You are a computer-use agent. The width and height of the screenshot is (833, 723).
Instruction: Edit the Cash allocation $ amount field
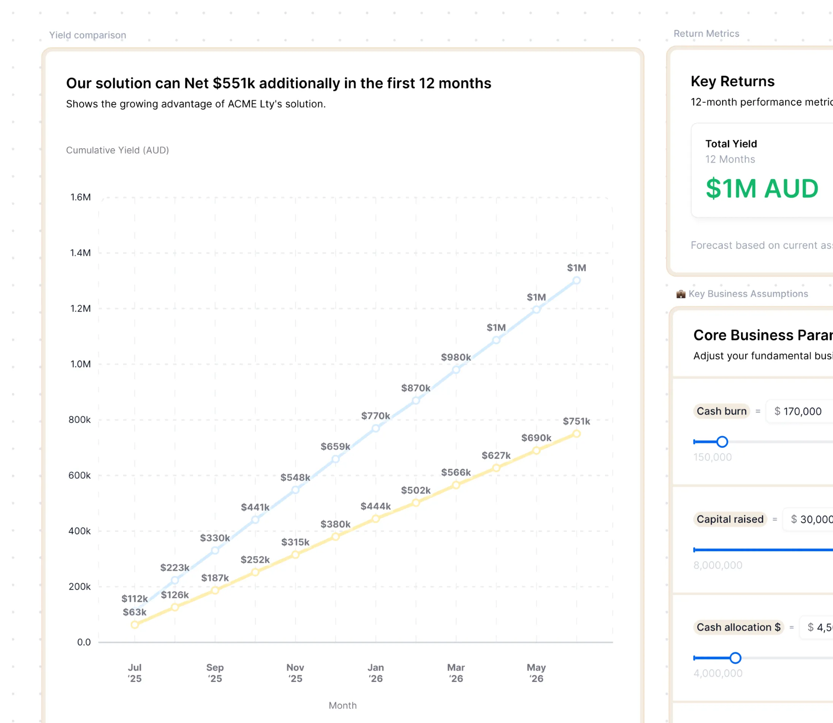pyautogui.click(x=816, y=627)
